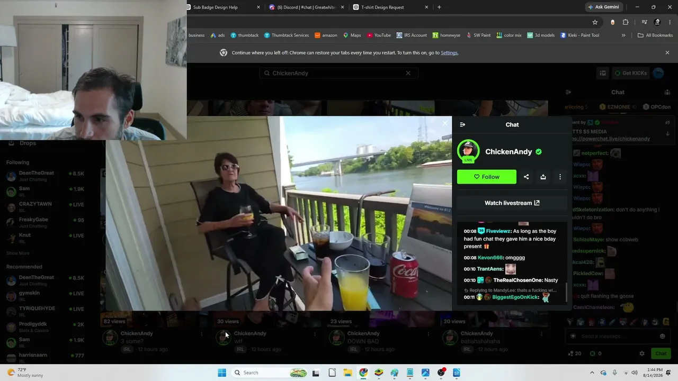Click the ChickenAndy channel name in popup

pos(508,152)
